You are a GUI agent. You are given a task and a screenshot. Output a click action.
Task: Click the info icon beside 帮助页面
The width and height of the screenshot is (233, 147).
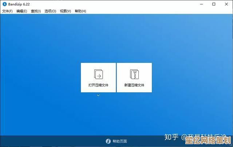[108, 141]
